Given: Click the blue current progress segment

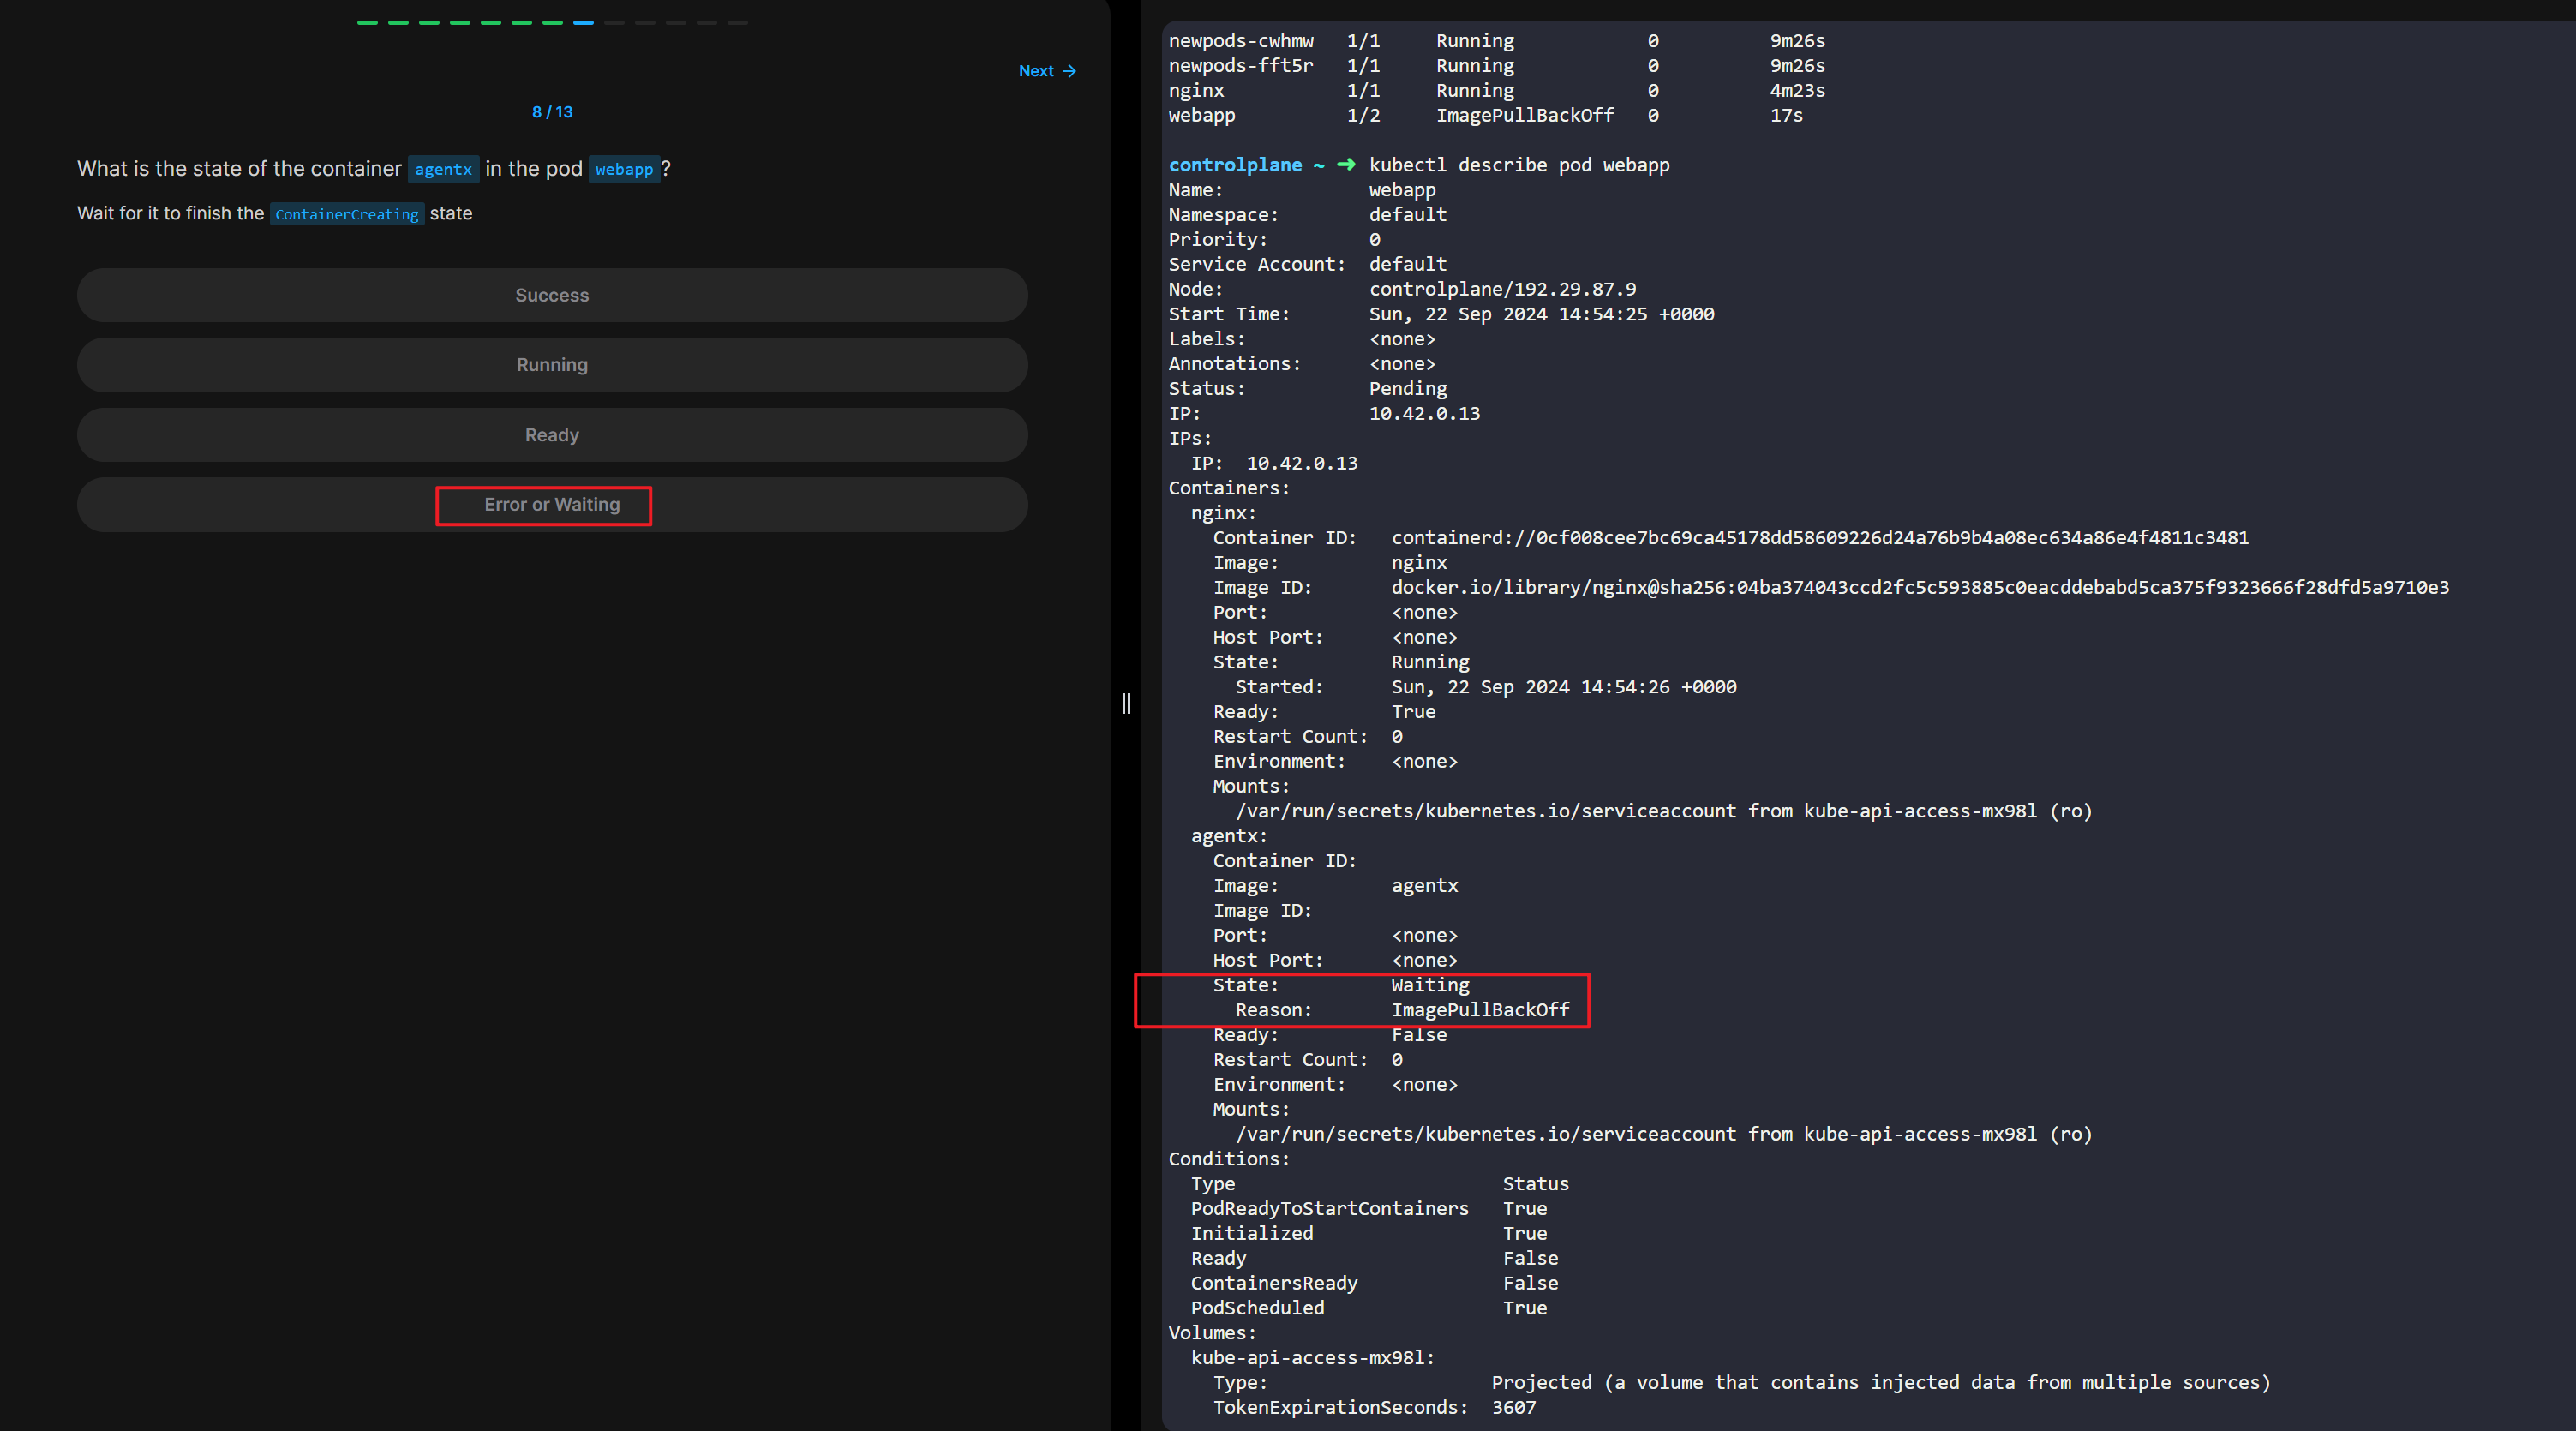Looking at the screenshot, I should (x=583, y=22).
